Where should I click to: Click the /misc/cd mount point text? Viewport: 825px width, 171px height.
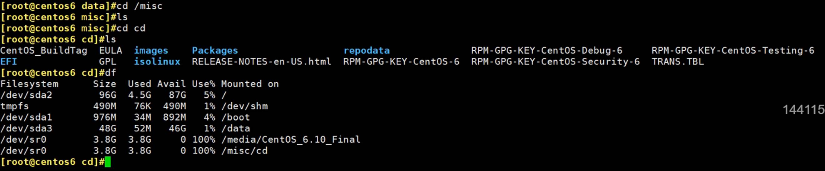tap(244, 150)
